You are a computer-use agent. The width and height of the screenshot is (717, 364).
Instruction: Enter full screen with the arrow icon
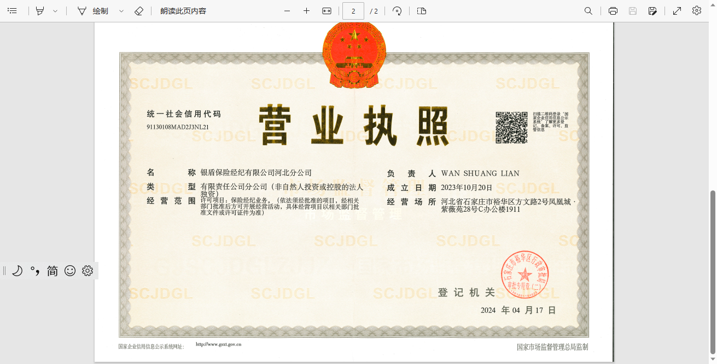point(677,11)
